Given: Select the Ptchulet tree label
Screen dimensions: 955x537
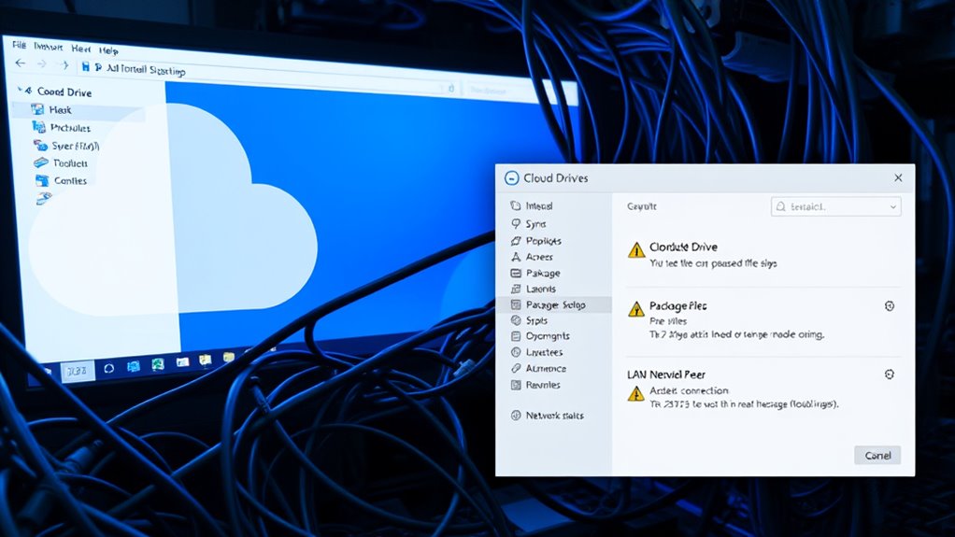Looking at the screenshot, I should coord(70,128).
